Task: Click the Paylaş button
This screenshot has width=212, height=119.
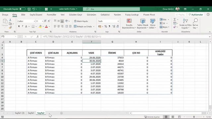Action: click(x=180, y=15)
